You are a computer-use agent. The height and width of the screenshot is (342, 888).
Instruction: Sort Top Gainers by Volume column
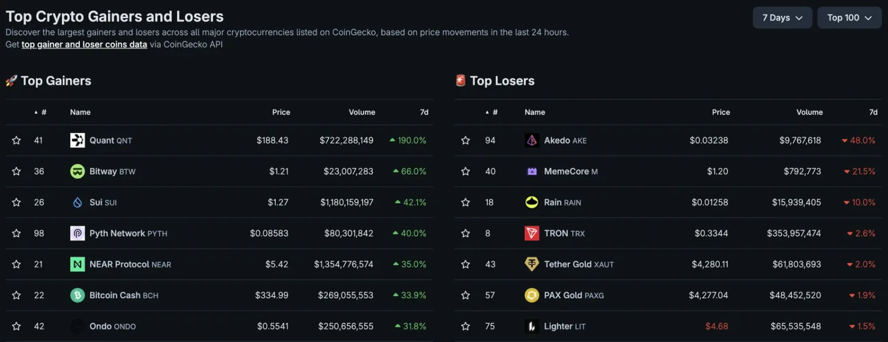click(362, 112)
